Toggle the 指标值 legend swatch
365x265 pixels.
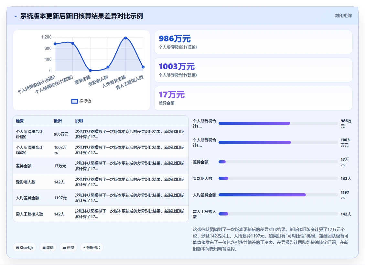(74, 101)
